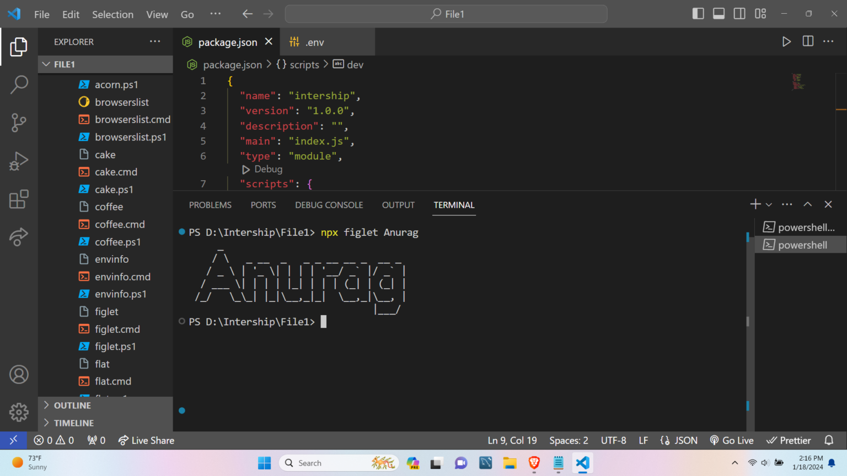Split the editor to the right
This screenshot has height=476, width=847.
808,41
